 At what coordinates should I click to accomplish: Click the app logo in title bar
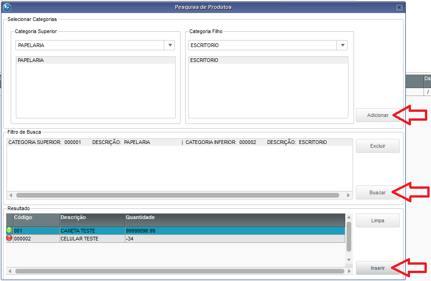[7, 7]
